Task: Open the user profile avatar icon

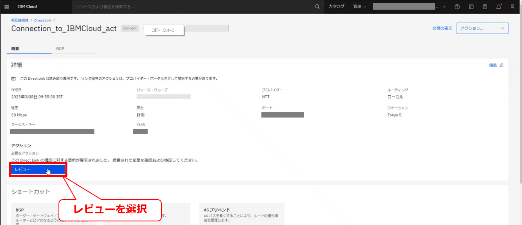Action: (x=512, y=6)
